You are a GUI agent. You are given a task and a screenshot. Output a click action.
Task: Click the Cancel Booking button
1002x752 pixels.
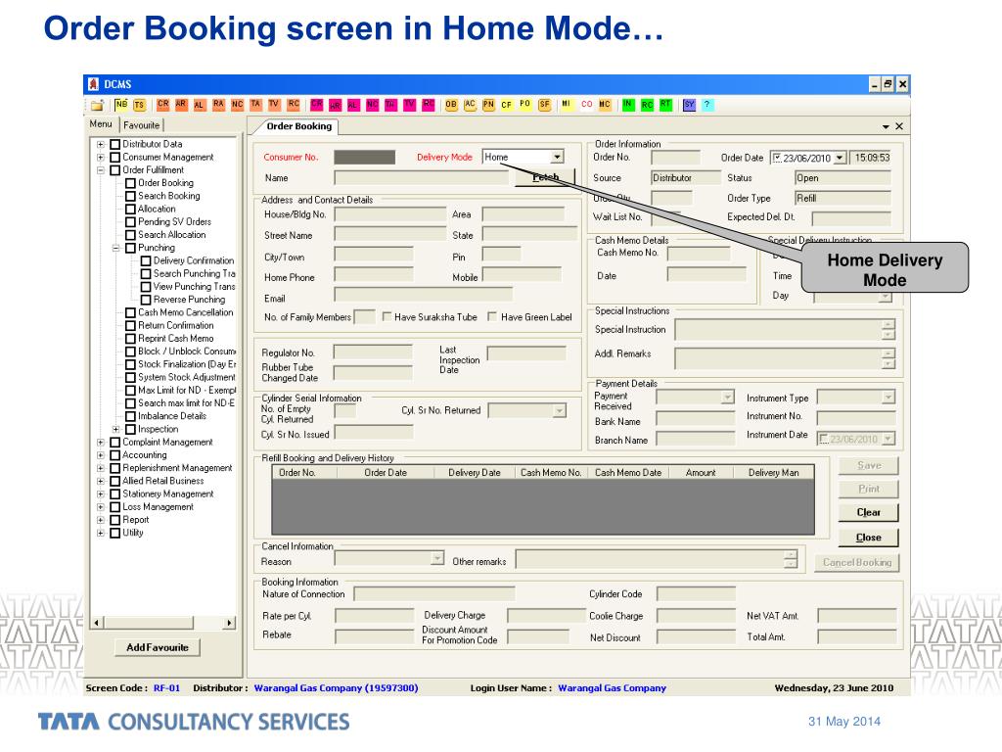point(857,563)
